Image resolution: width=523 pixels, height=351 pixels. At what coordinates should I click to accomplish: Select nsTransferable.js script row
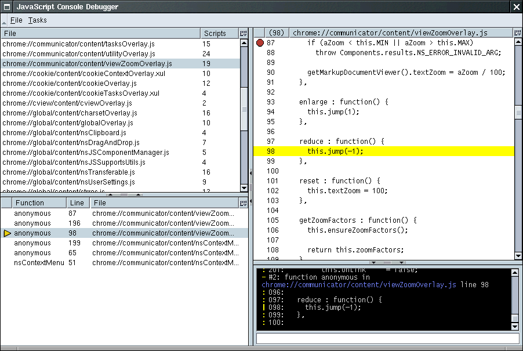click(x=121, y=172)
